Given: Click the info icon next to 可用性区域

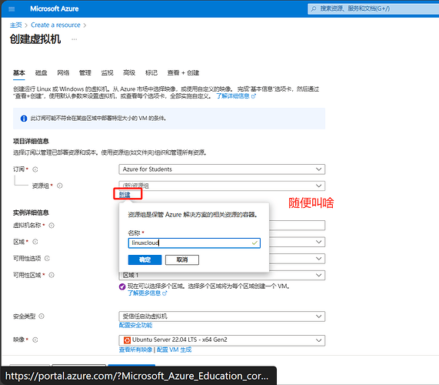Looking at the screenshot, I should click(x=52, y=275).
